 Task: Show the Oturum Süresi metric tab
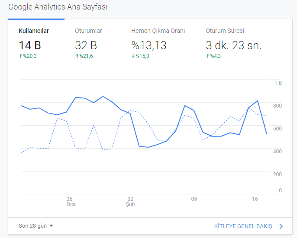pos(225,31)
